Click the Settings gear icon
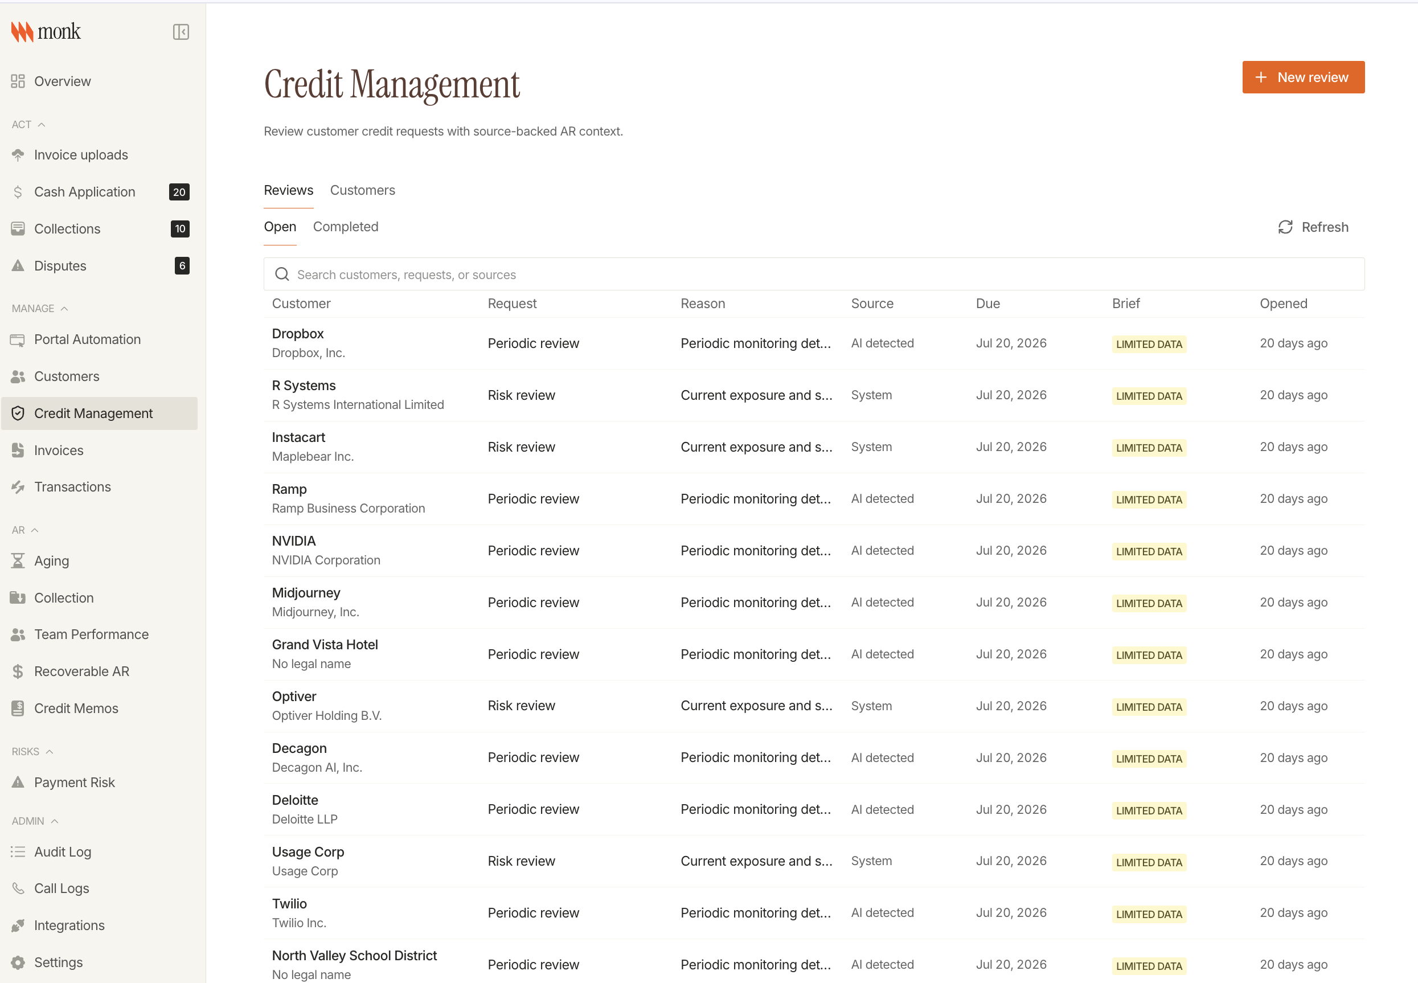1418x983 pixels. click(18, 962)
